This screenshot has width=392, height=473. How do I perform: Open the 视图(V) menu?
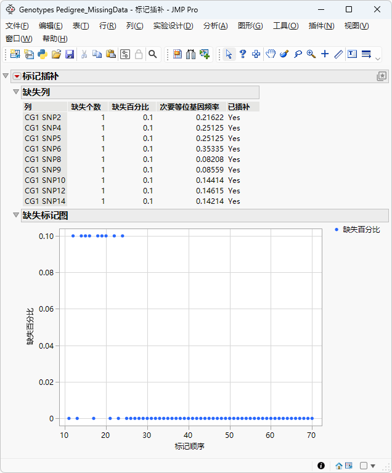coord(356,26)
